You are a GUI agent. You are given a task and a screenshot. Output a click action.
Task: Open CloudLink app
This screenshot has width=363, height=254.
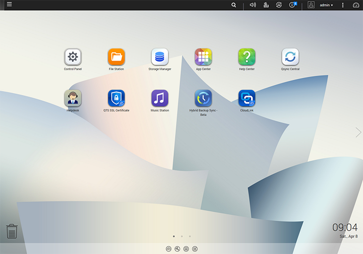pyautogui.click(x=247, y=98)
